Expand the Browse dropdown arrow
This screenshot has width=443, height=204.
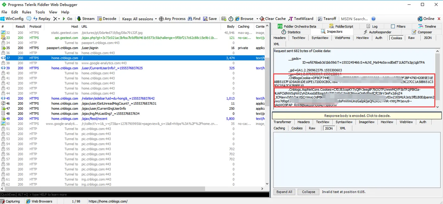257,19
